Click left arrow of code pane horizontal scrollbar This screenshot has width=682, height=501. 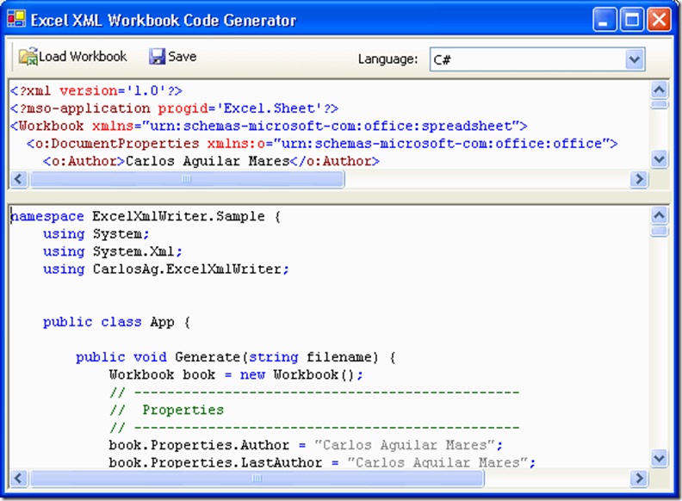click(x=19, y=479)
